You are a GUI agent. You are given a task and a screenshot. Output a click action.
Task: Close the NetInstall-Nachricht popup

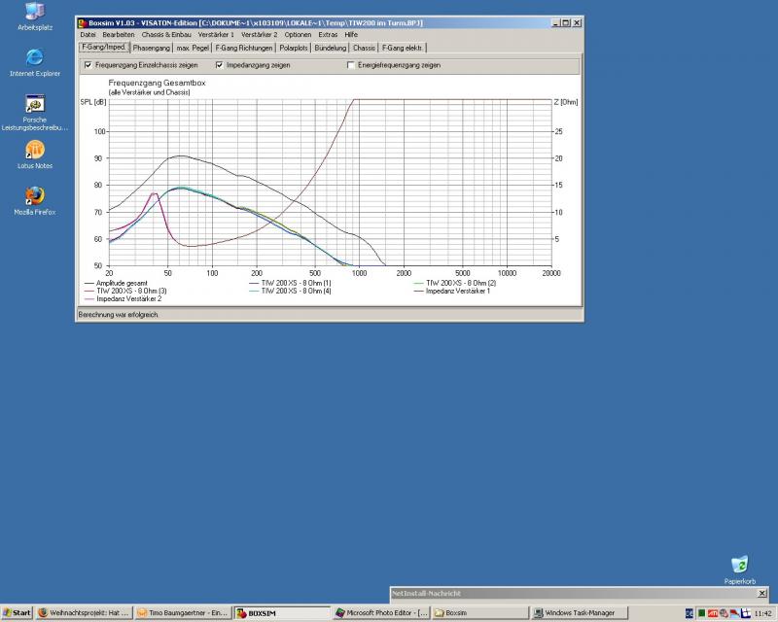pos(760,593)
